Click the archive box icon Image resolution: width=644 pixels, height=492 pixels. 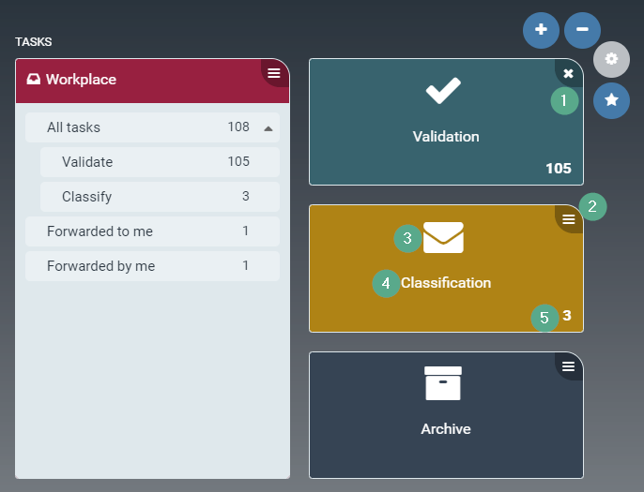click(x=443, y=383)
